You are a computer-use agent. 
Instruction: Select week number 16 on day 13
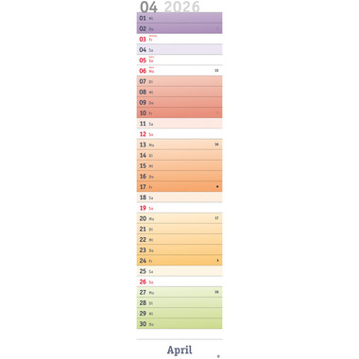click(216, 145)
